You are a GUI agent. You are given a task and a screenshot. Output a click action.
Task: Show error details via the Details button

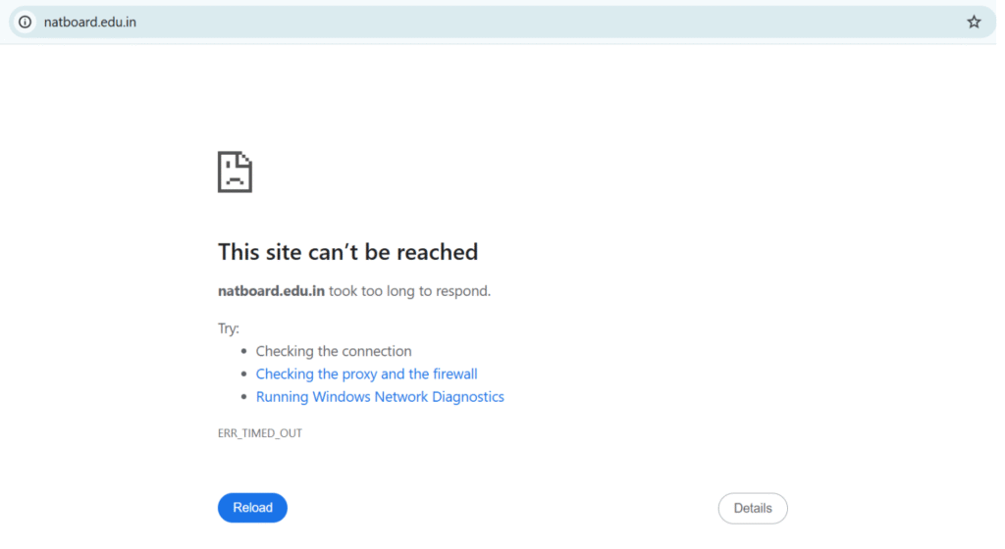tap(753, 508)
